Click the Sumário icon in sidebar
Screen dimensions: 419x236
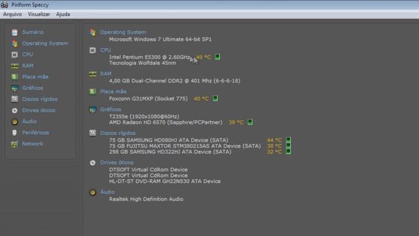tap(14, 32)
